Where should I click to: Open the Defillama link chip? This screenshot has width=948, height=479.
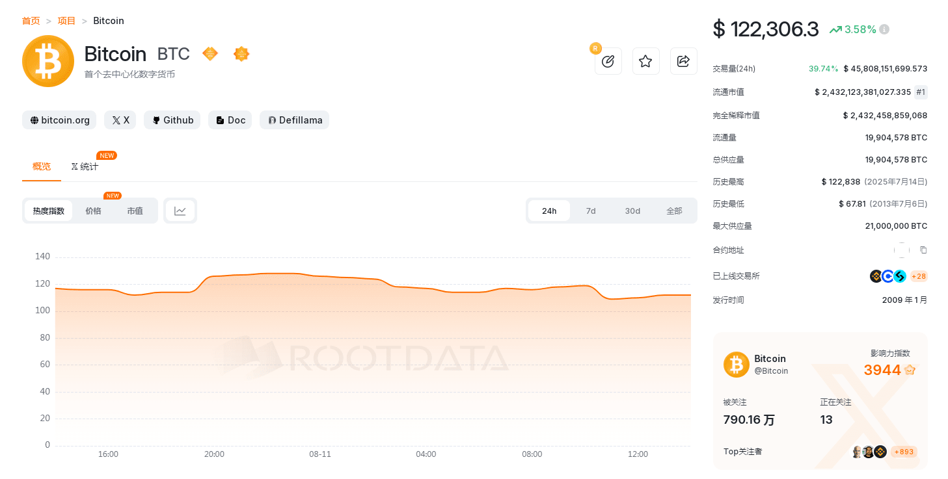tap(294, 120)
